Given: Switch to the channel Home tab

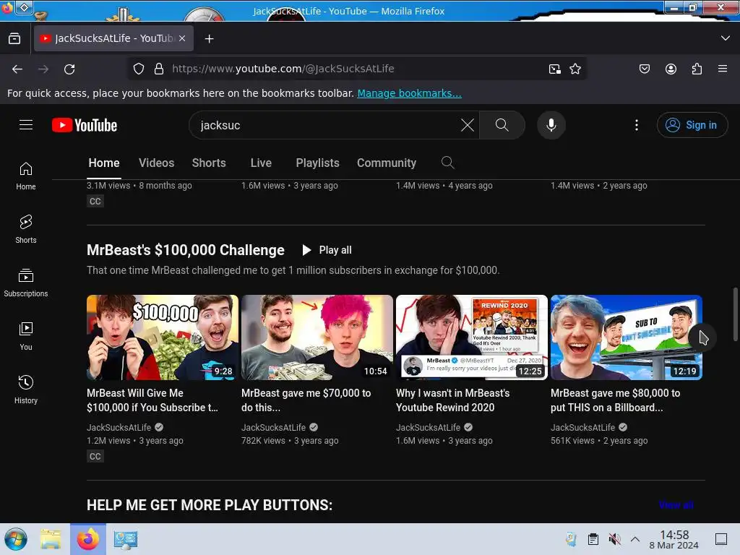Looking at the screenshot, I should click(104, 163).
